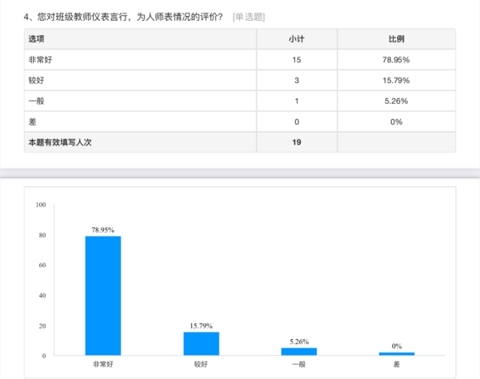The height and width of the screenshot is (379, 480).
Task: Click the 本题有效填写人次 total row label
Action: pos(66,142)
